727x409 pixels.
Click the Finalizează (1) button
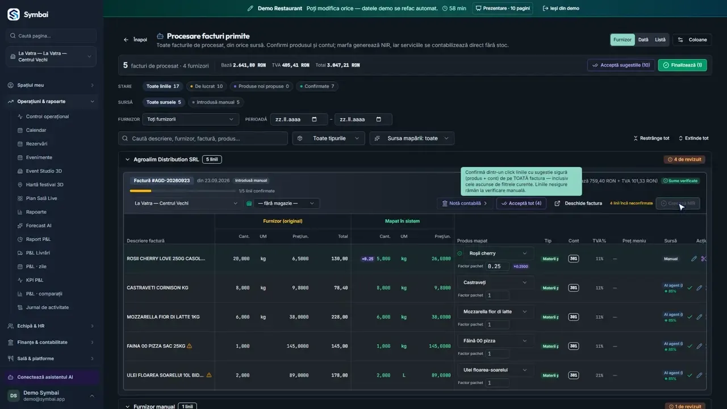(x=682, y=65)
